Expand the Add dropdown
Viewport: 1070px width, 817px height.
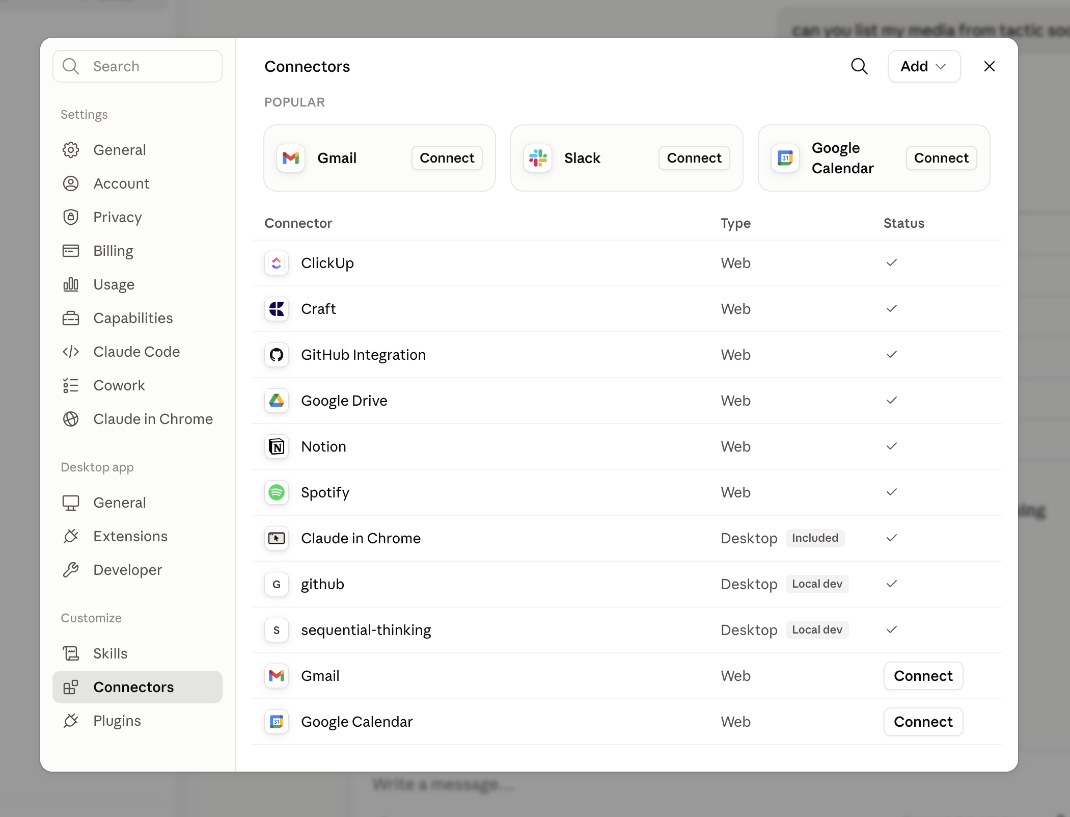(924, 66)
